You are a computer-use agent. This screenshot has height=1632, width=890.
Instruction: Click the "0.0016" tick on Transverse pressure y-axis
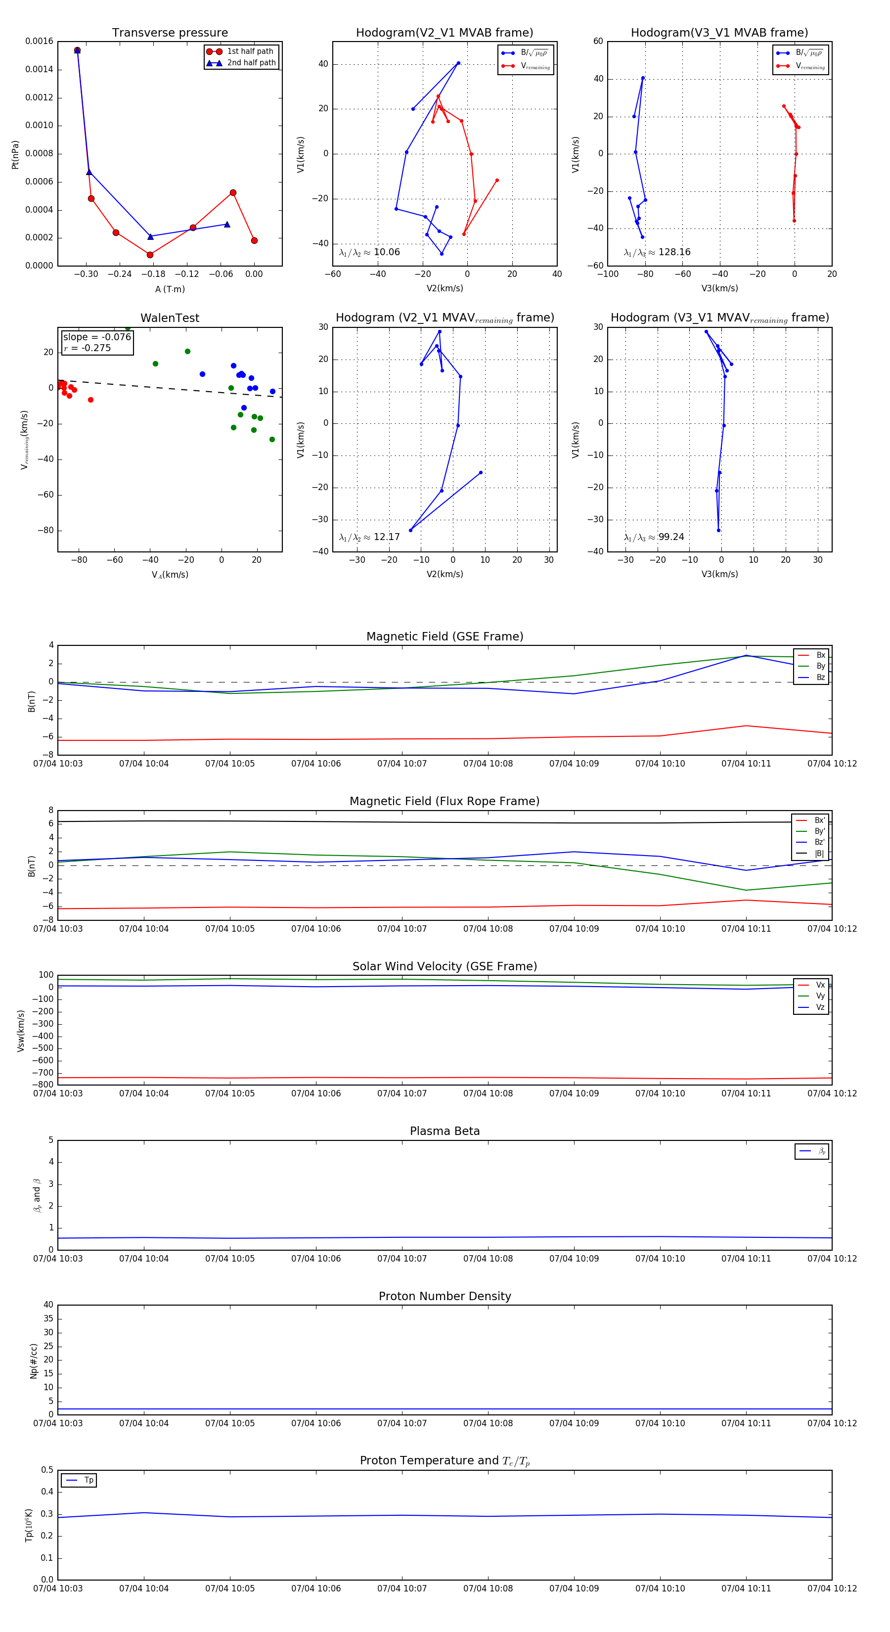39,41
